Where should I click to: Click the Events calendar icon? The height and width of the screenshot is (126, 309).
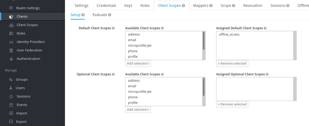pyautogui.click(x=11, y=105)
